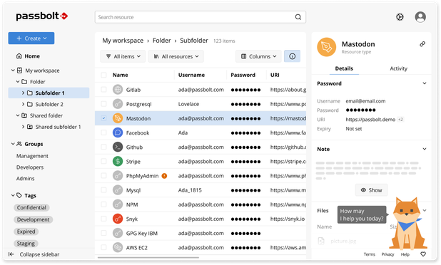Image resolution: width=441 pixels, height=265 pixels.
Task: Open the All resources dropdown
Action: (176, 56)
